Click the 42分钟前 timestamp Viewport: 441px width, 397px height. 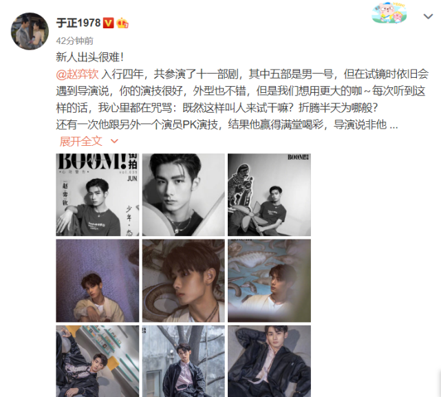point(74,41)
